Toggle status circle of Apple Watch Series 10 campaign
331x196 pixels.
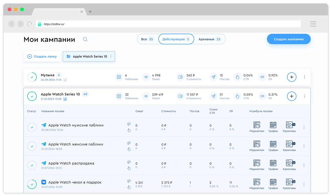[x=32, y=96]
